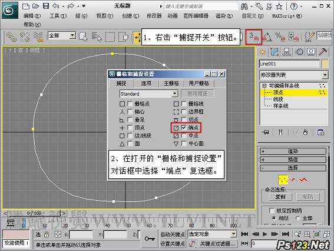Click the Unlink Selection icon
The height and width of the screenshot is (251, 334).
(25, 37)
